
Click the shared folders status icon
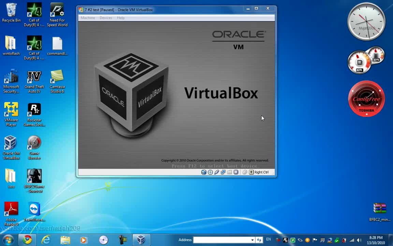[230, 172]
